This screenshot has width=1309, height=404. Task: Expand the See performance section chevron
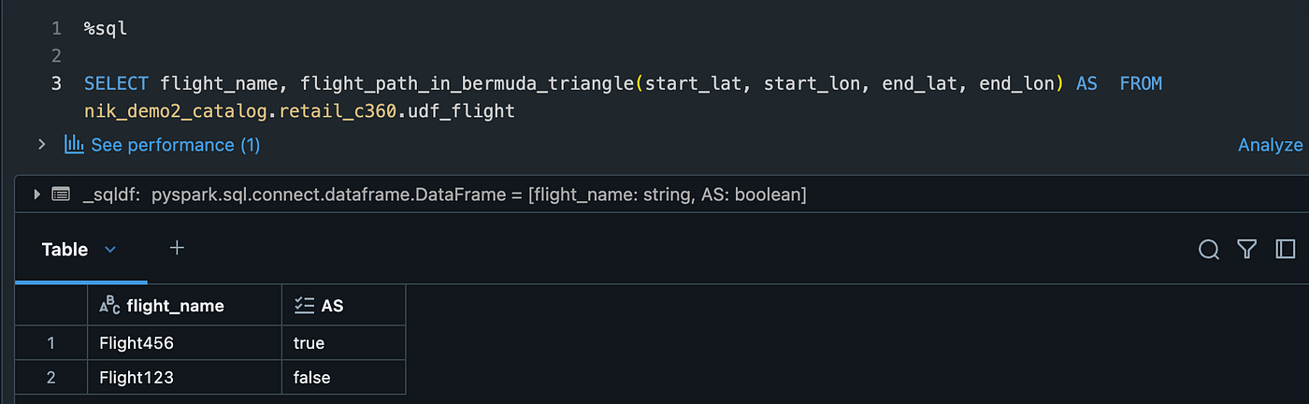pyautogui.click(x=41, y=144)
